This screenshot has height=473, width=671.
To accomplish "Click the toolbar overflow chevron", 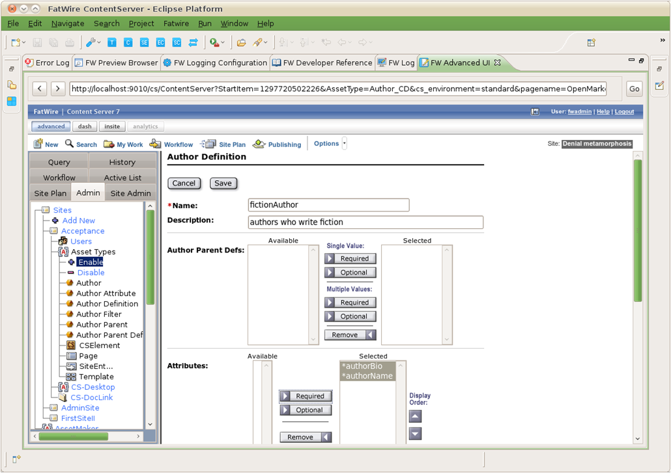I will click(663, 40).
